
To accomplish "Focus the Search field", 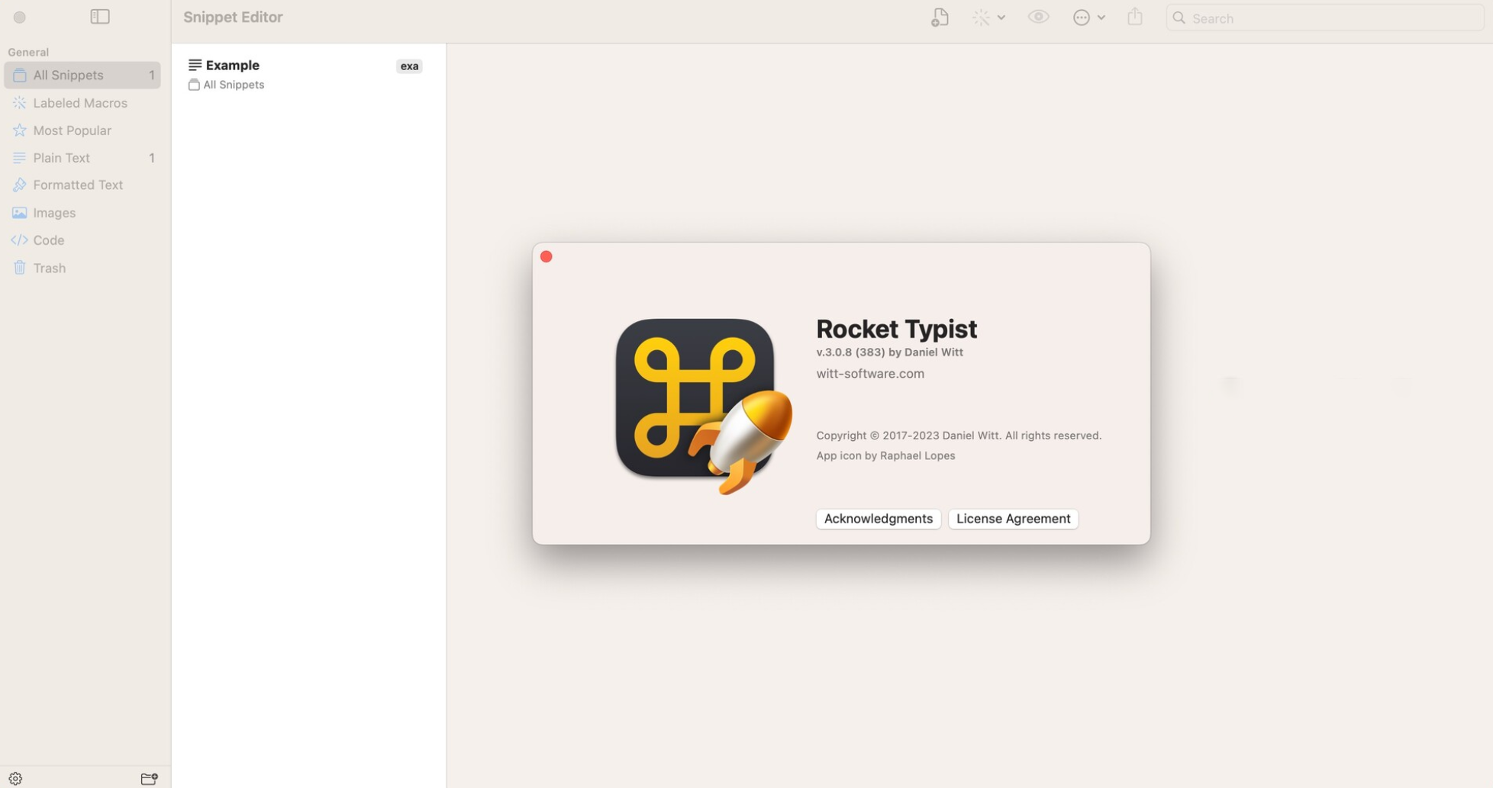I will (x=1324, y=18).
